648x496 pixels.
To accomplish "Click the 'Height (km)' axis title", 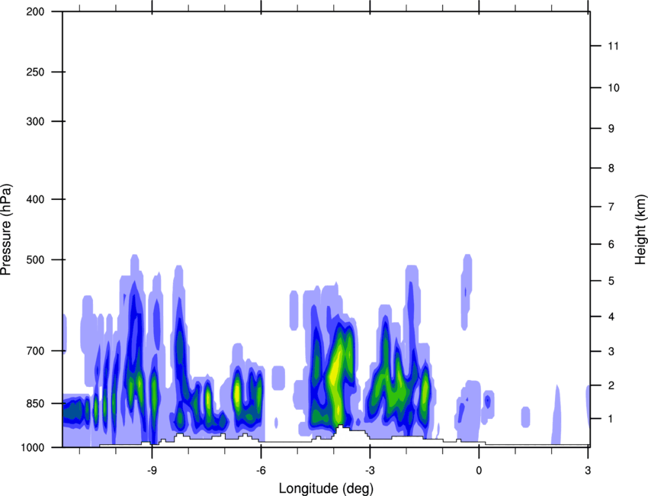I will point(640,229).
